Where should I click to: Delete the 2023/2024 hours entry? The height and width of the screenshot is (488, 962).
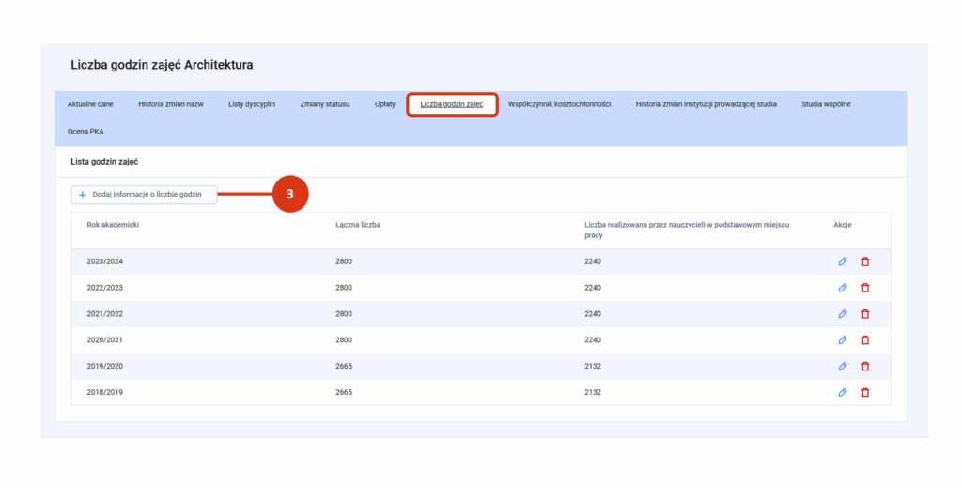(x=865, y=261)
